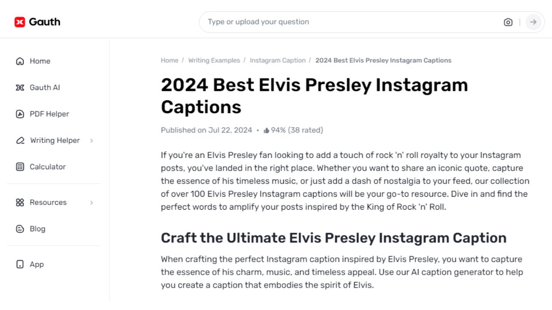Open the camera image upload icon

508,22
